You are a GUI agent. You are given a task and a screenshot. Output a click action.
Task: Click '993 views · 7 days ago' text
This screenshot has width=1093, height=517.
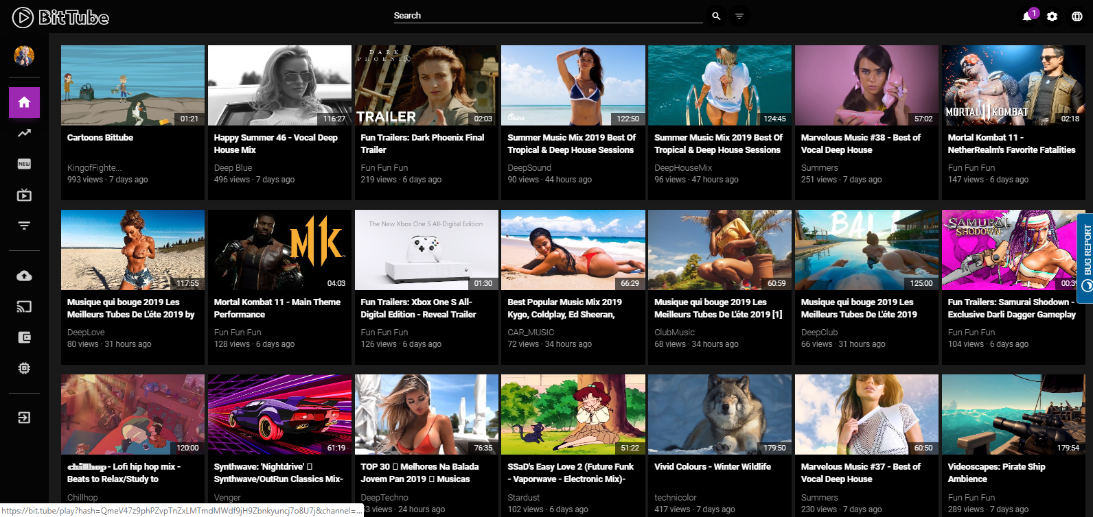pyautogui.click(x=108, y=180)
